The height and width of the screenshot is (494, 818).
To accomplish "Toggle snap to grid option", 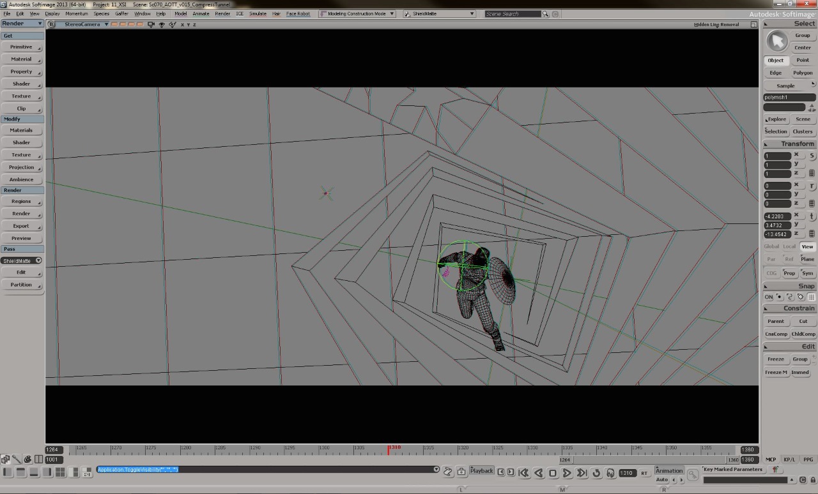I will [x=811, y=297].
